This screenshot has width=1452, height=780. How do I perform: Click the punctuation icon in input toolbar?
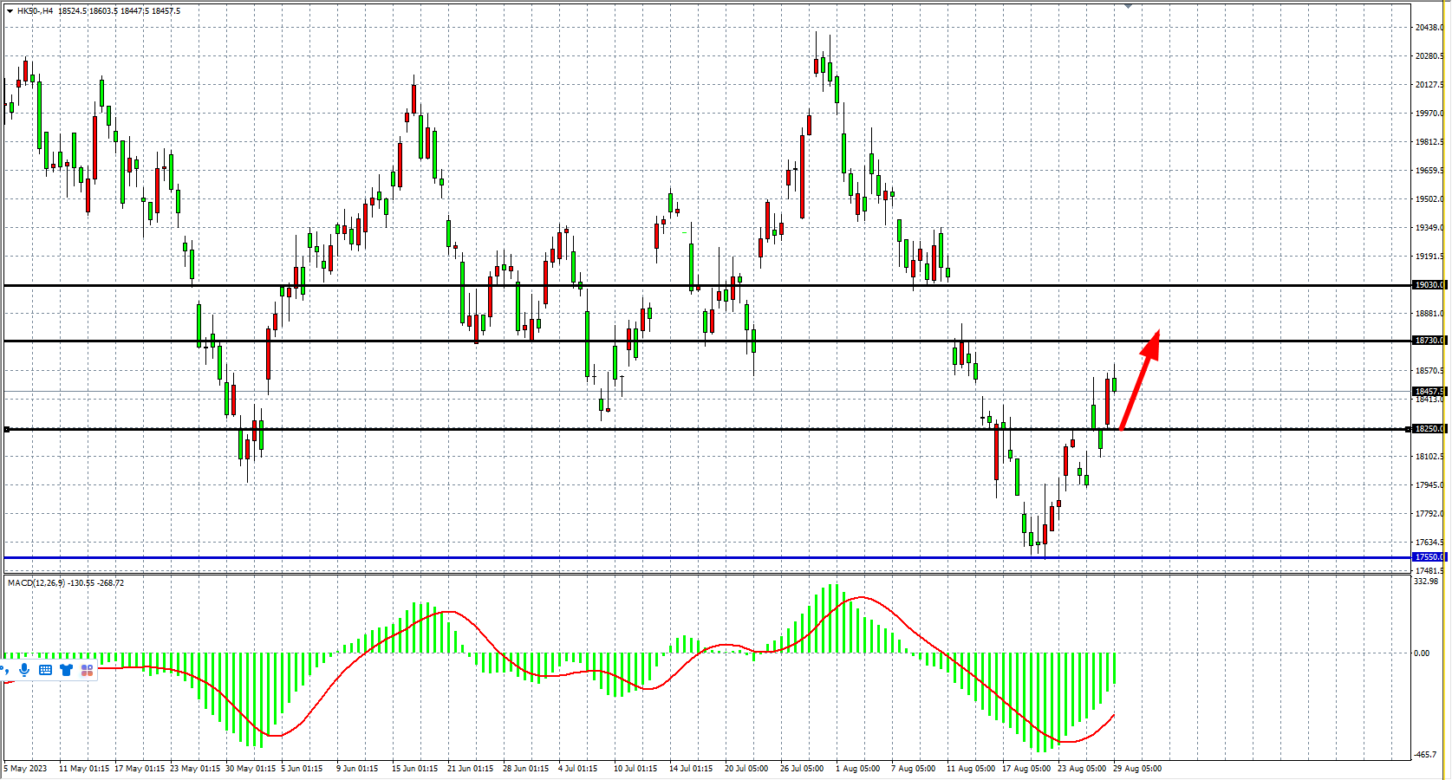click(6, 670)
